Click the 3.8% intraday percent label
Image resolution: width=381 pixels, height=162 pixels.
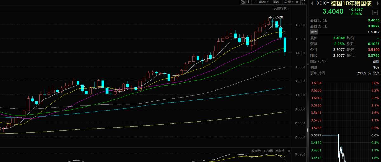tap(376, 83)
